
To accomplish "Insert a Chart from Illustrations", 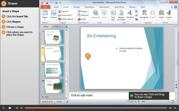I will (82, 19).
